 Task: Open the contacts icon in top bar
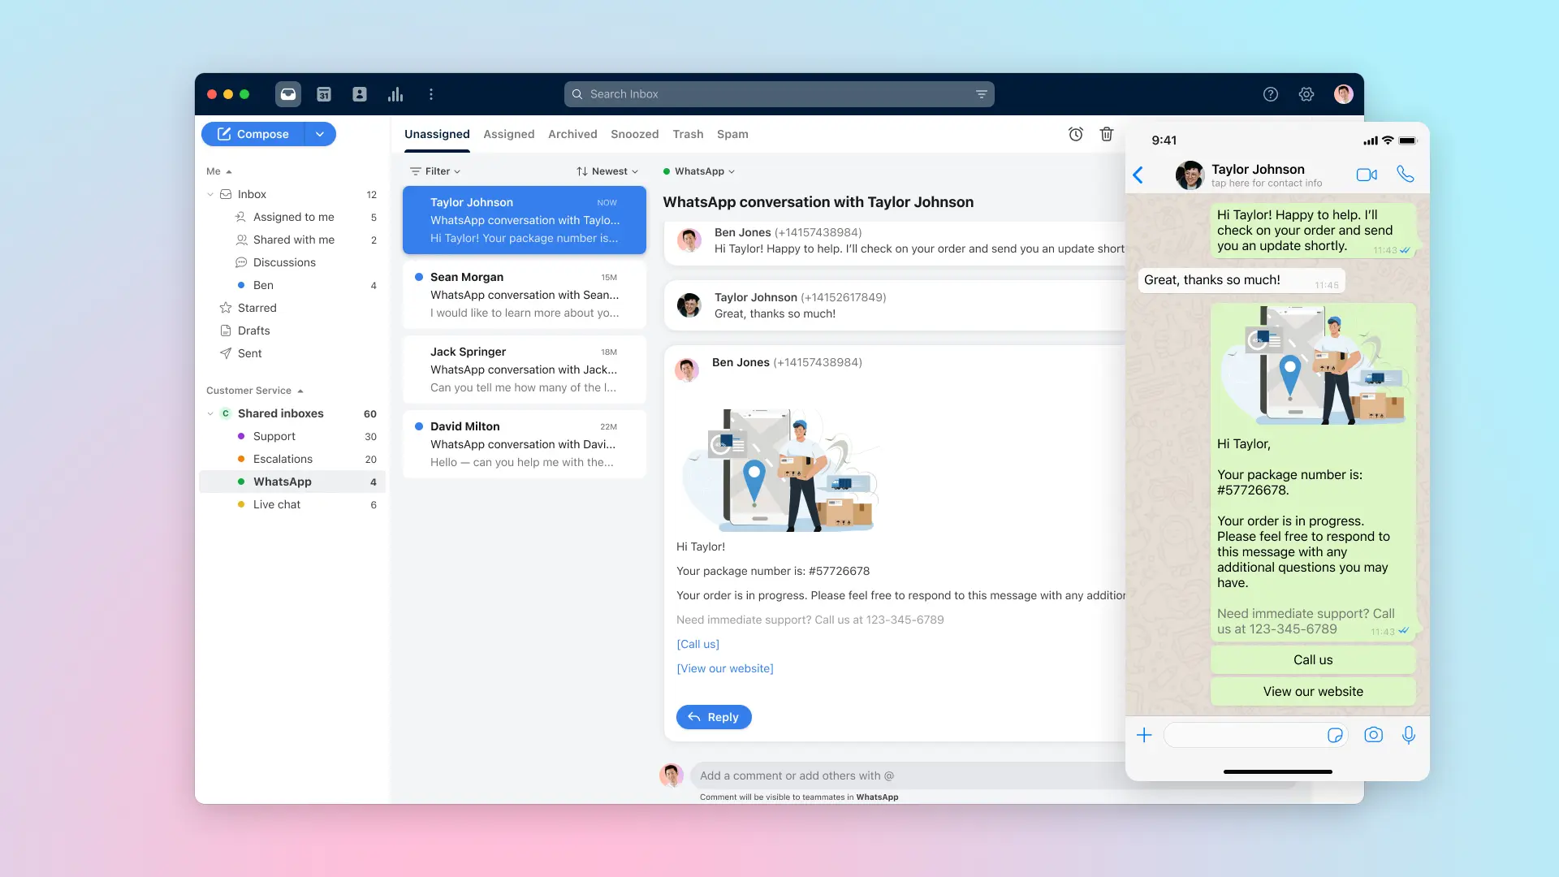point(360,94)
